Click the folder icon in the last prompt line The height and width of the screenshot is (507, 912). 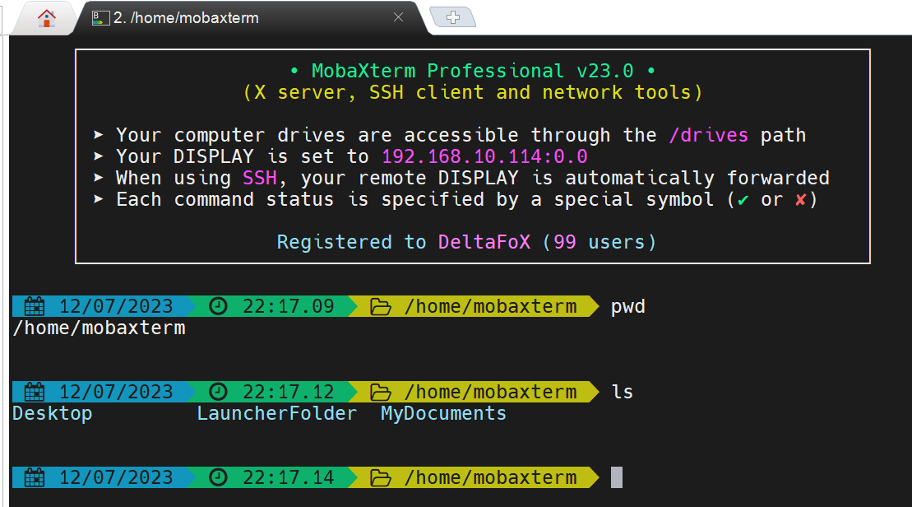pyautogui.click(x=380, y=478)
